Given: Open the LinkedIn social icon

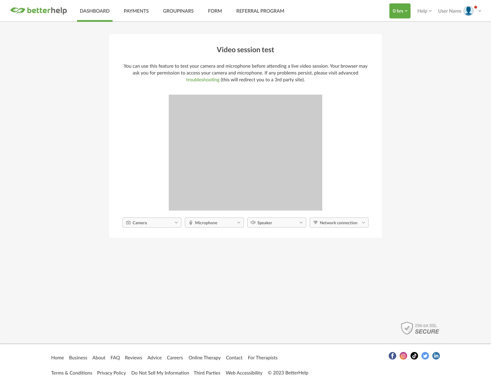Looking at the screenshot, I should pyautogui.click(x=436, y=356).
